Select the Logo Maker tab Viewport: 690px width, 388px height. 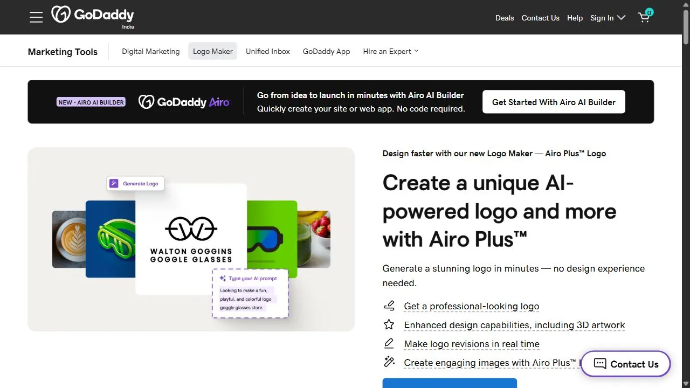(x=213, y=51)
